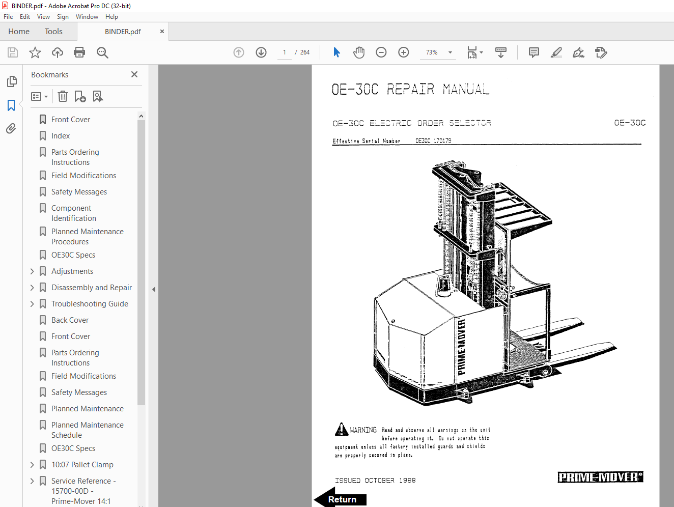Screen dimensions: 674x507
Task: Open the Planned Maintenance Procedures bookmark
Action: [88, 237]
